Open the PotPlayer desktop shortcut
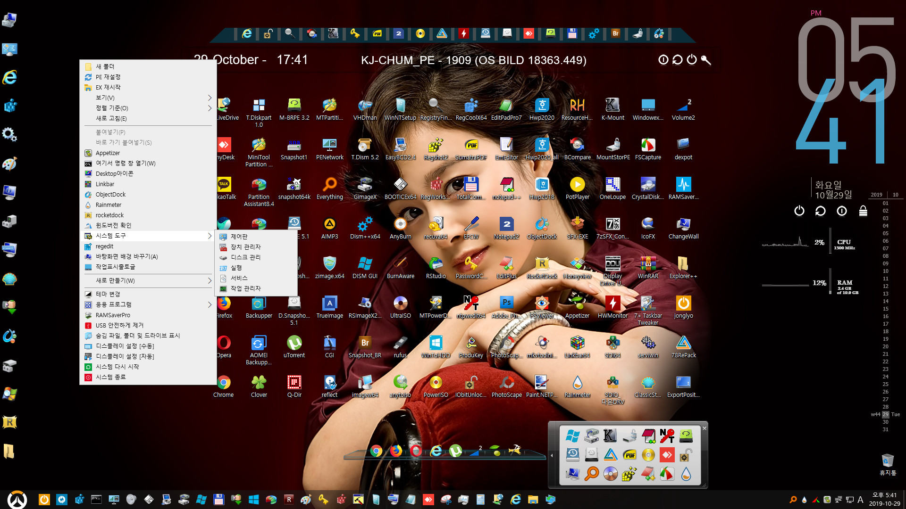 pyautogui.click(x=577, y=188)
